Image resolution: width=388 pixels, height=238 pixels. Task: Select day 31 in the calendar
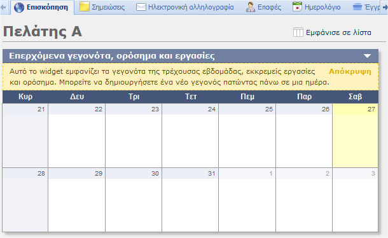click(190, 200)
